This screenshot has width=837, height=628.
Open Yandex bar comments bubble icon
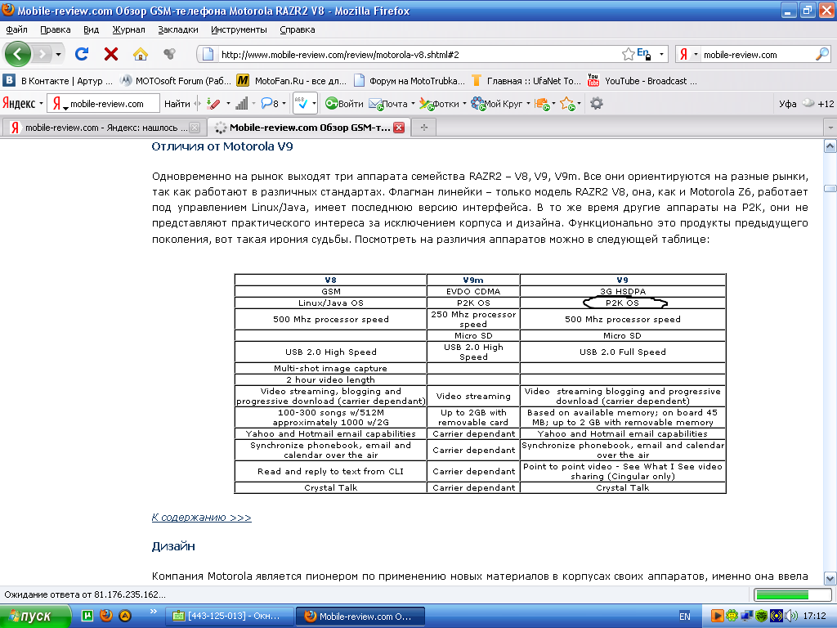[270, 104]
